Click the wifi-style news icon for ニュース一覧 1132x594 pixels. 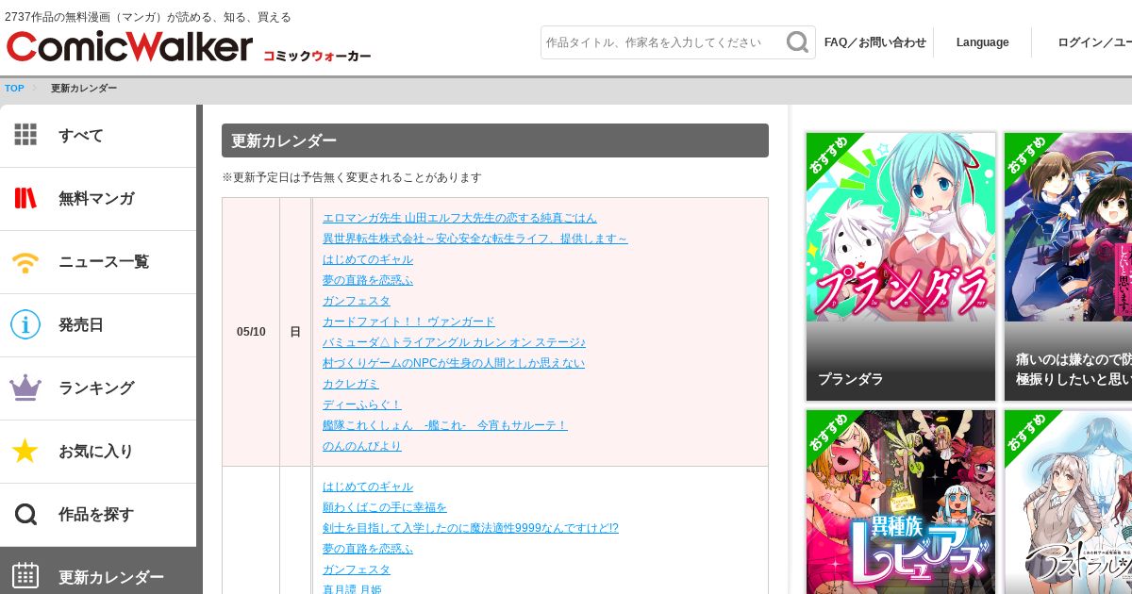[x=25, y=261]
